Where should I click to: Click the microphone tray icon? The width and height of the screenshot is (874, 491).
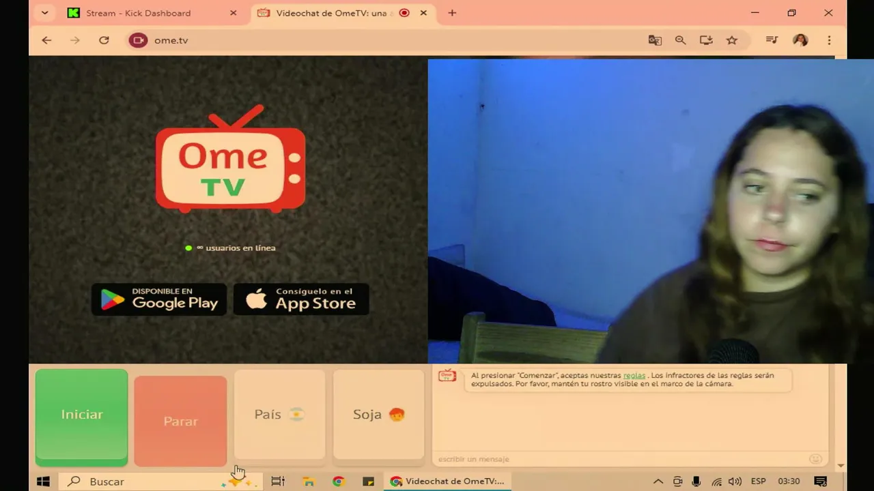pos(696,481)
